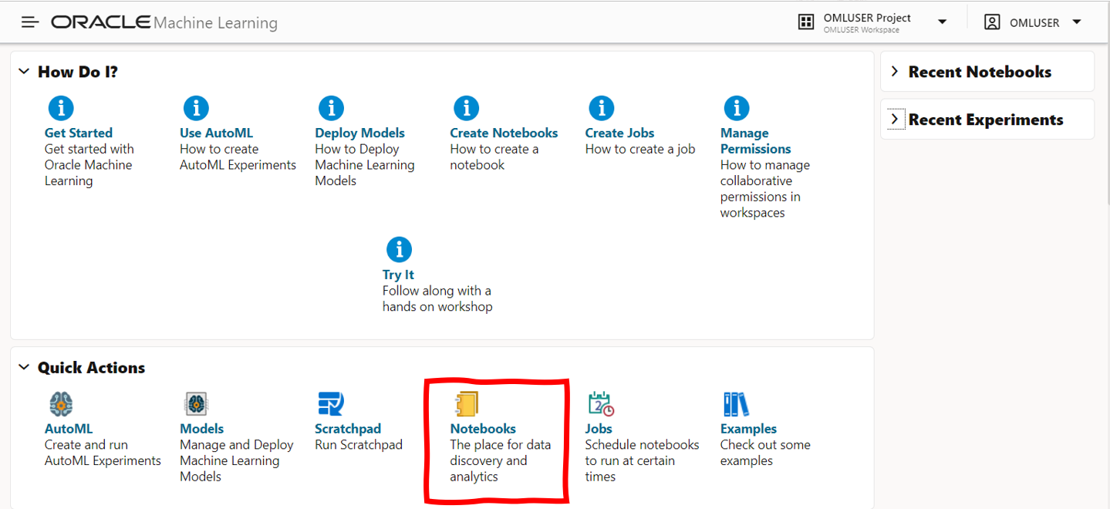Screen dimensions: 1110x509
Task: Click the Examples books icon
Action: 736,404
